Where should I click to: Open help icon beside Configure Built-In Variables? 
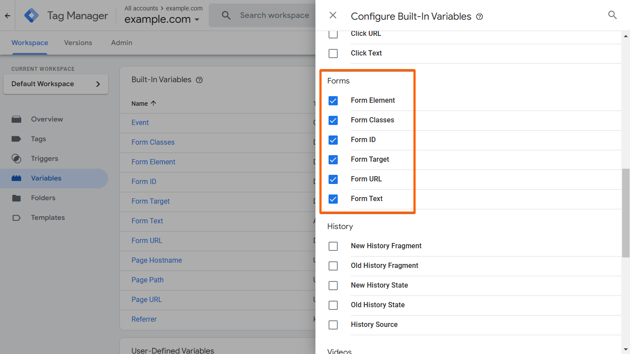479,17
